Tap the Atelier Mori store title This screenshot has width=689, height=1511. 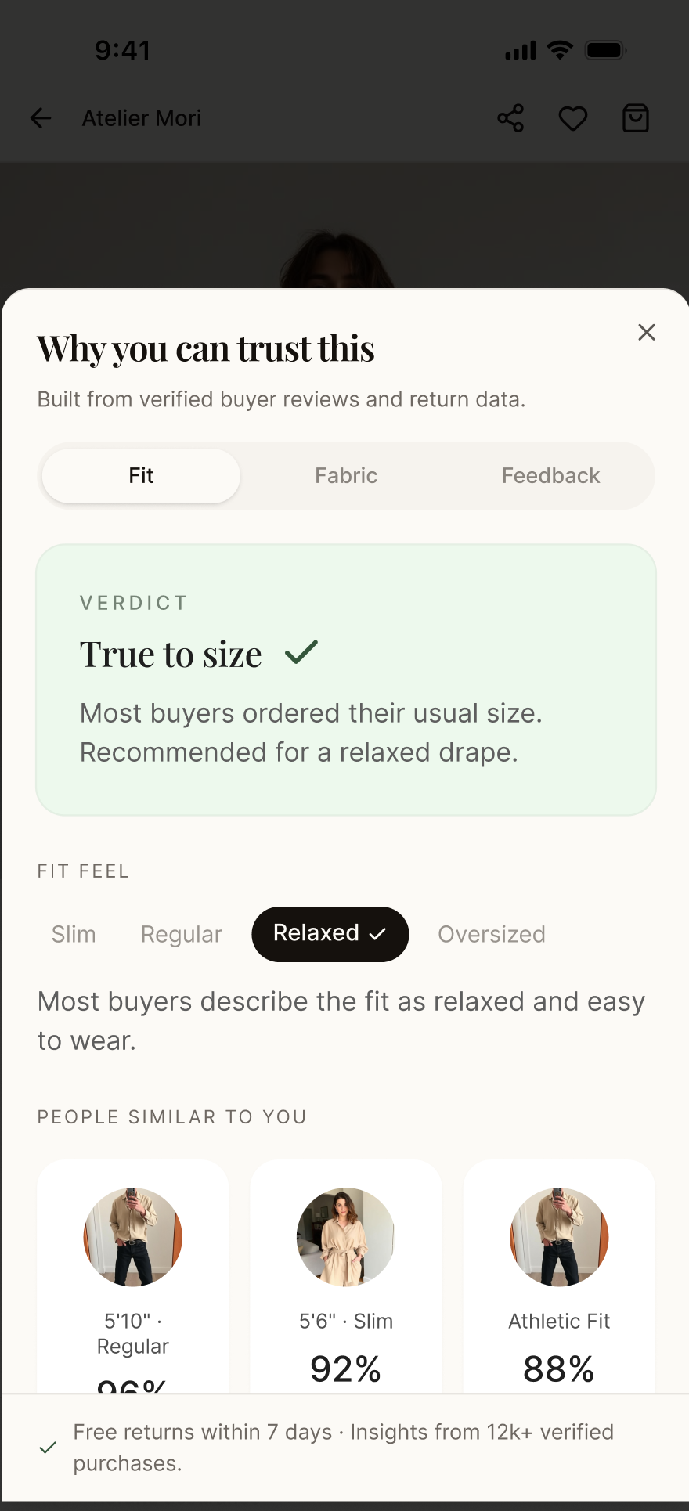coord(142,118)
